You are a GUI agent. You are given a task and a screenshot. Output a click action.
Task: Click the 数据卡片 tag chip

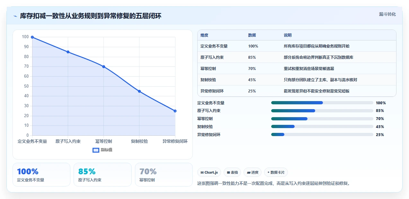(276, 172)
